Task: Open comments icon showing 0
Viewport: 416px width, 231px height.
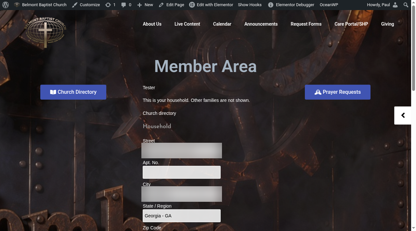Action: 126,5
